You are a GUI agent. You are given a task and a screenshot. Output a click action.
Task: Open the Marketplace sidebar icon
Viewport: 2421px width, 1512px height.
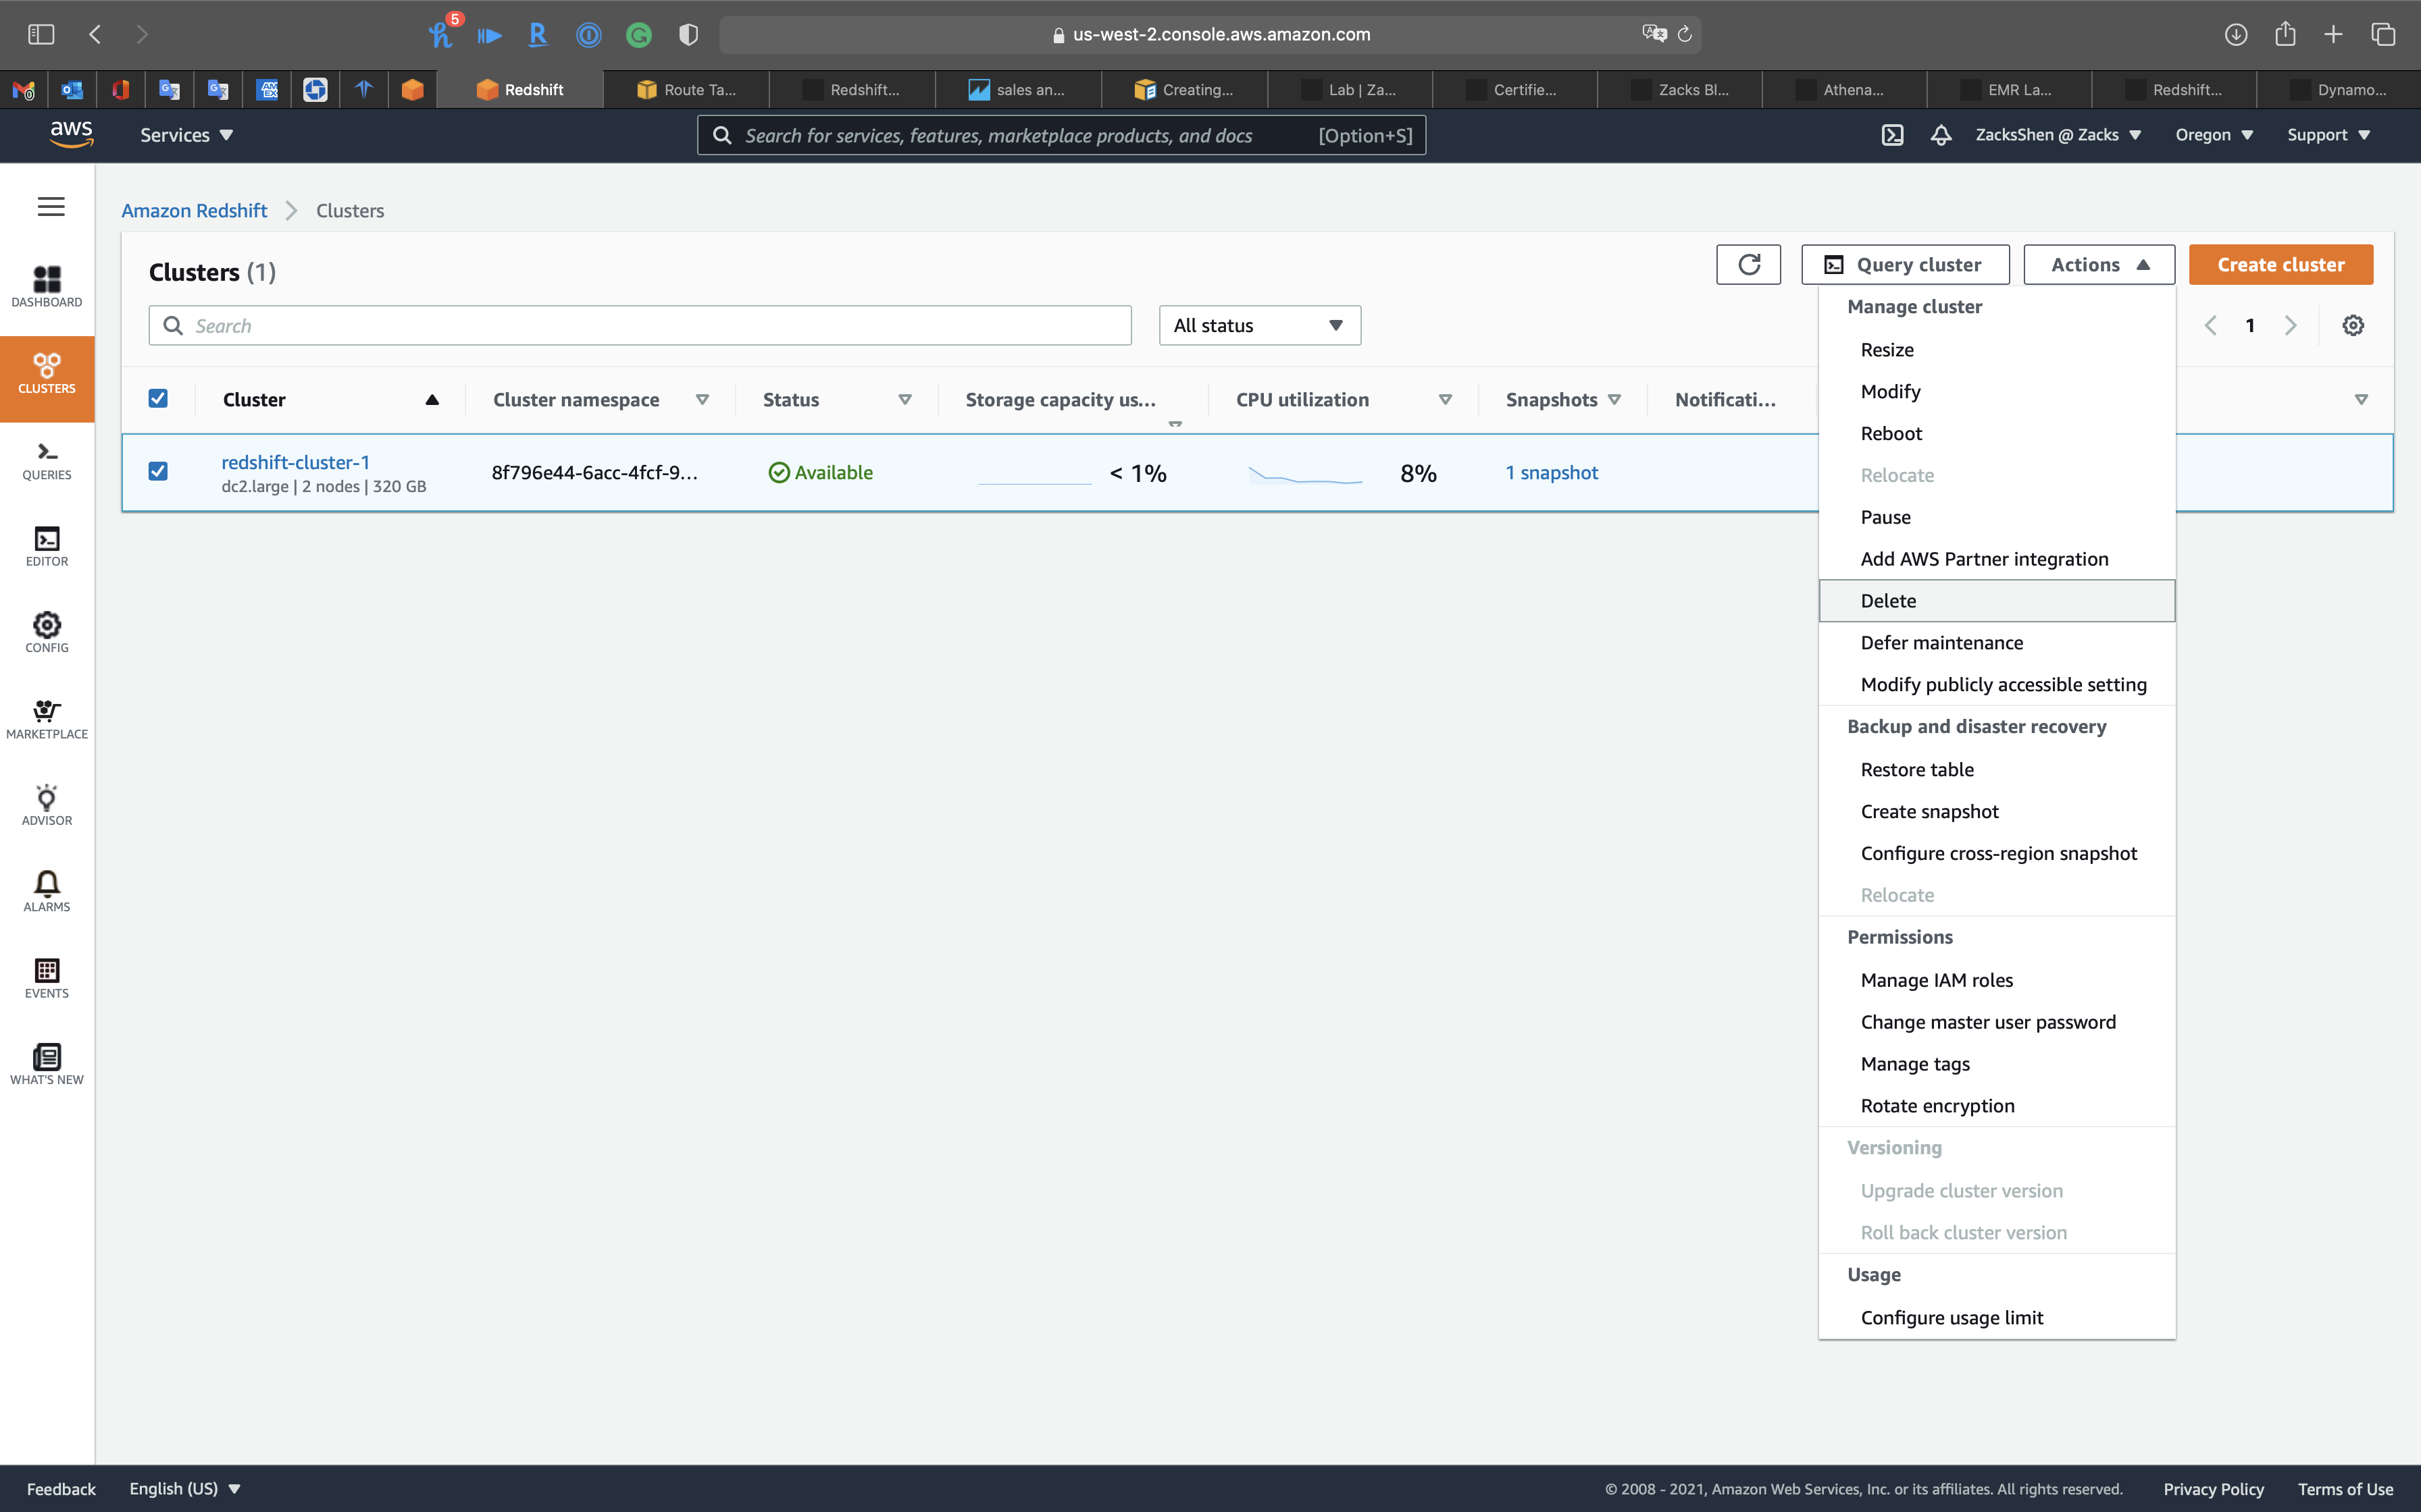tap(47, 719)
